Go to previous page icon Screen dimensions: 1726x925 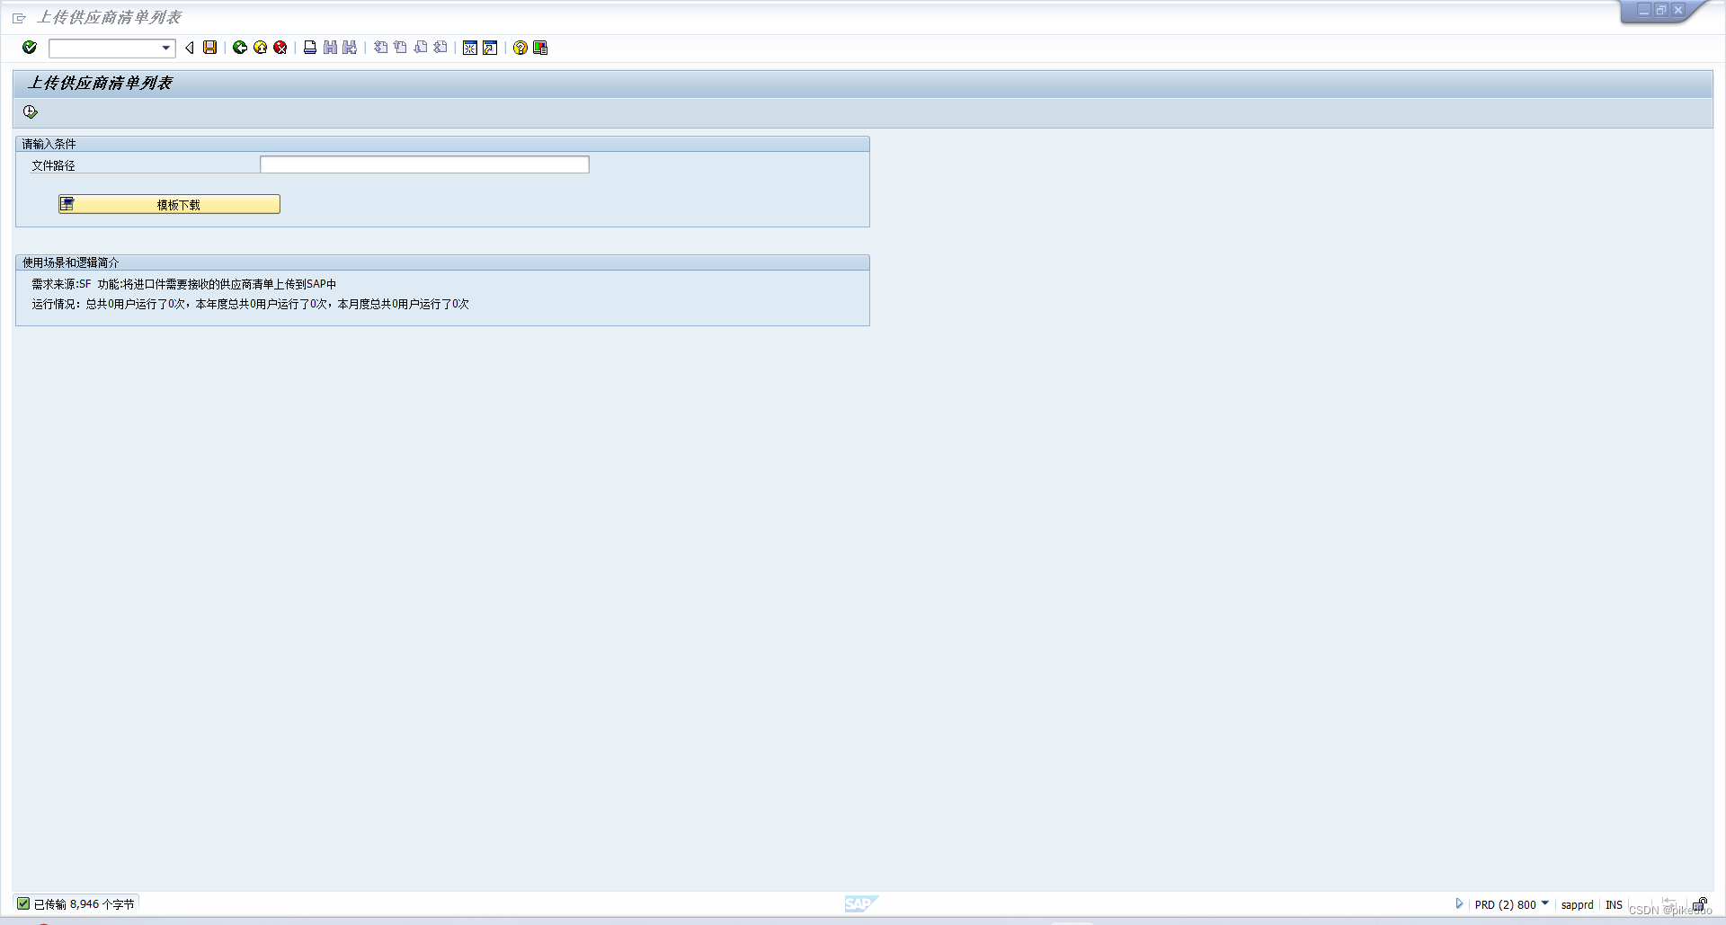(x=400, y=48)
